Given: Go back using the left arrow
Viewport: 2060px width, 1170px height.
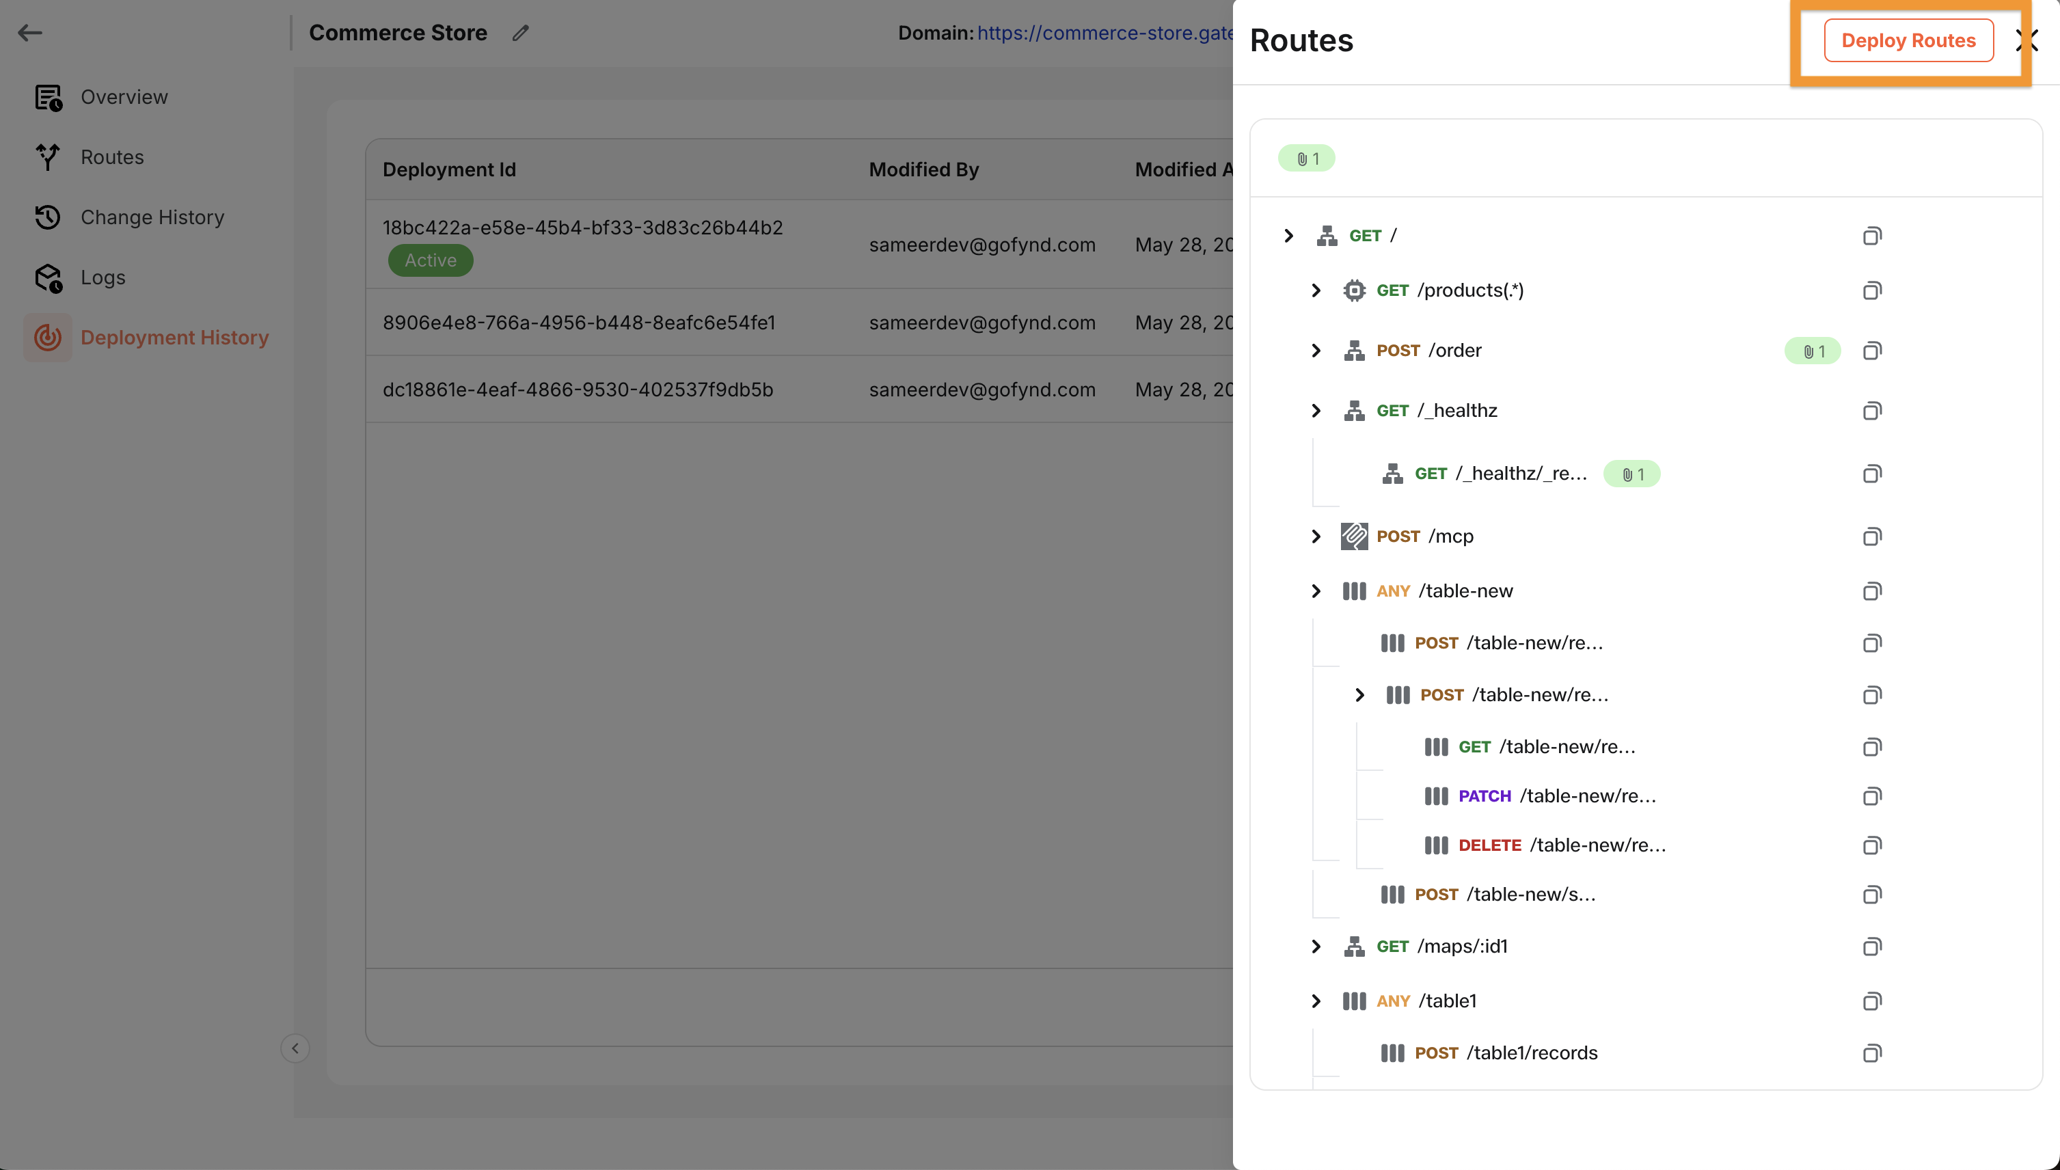Looking at the screenshot, I should pos(29,33).
